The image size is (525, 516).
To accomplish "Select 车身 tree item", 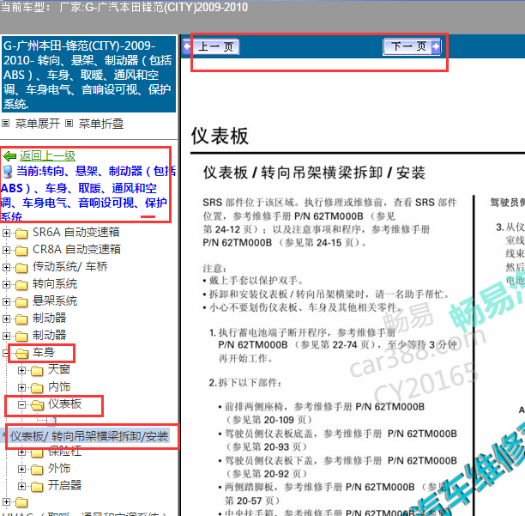I will (44, 352).
